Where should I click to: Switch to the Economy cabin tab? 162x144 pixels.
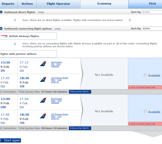coord(104,4)
